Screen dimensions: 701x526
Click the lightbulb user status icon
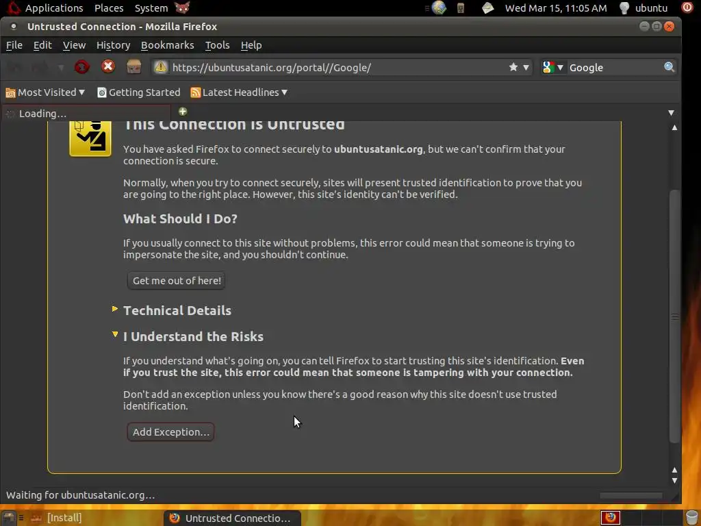click(624, 8)
